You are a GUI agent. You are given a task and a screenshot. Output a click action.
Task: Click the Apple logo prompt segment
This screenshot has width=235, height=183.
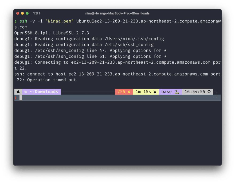click(x=18, y=92)
